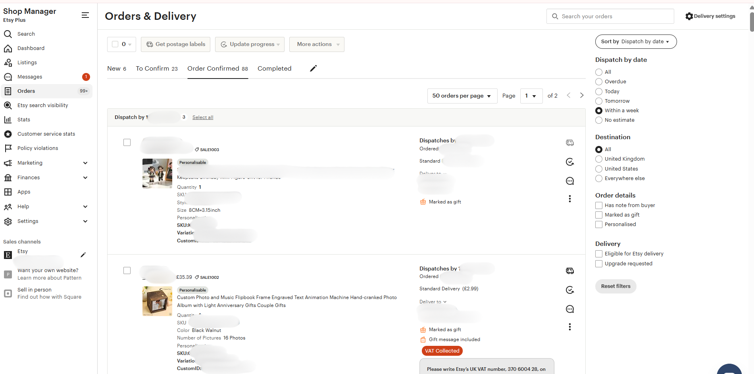The height and width of the screenshot is (374, 754).
Task: Click the Etsy search visibility icon
Action: point(8,105)
